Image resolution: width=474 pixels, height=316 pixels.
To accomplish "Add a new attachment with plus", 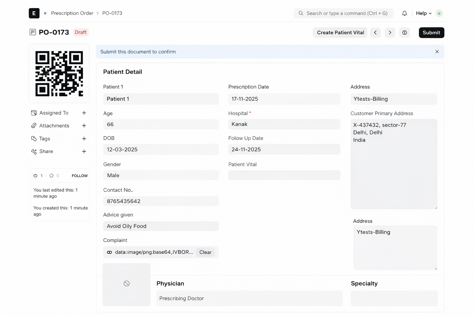I will (x=84, y=126).
